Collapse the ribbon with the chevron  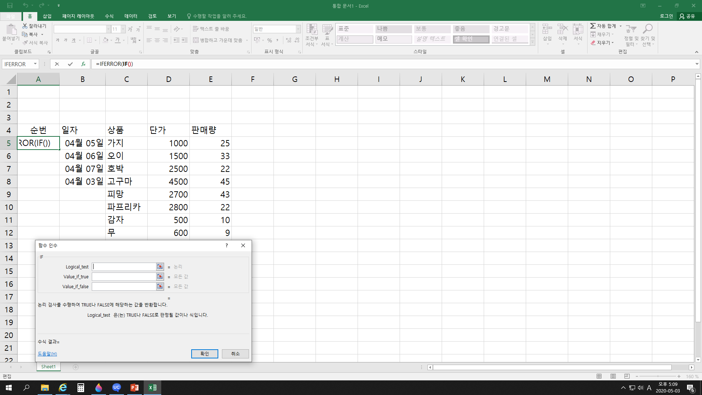[697, 52]
